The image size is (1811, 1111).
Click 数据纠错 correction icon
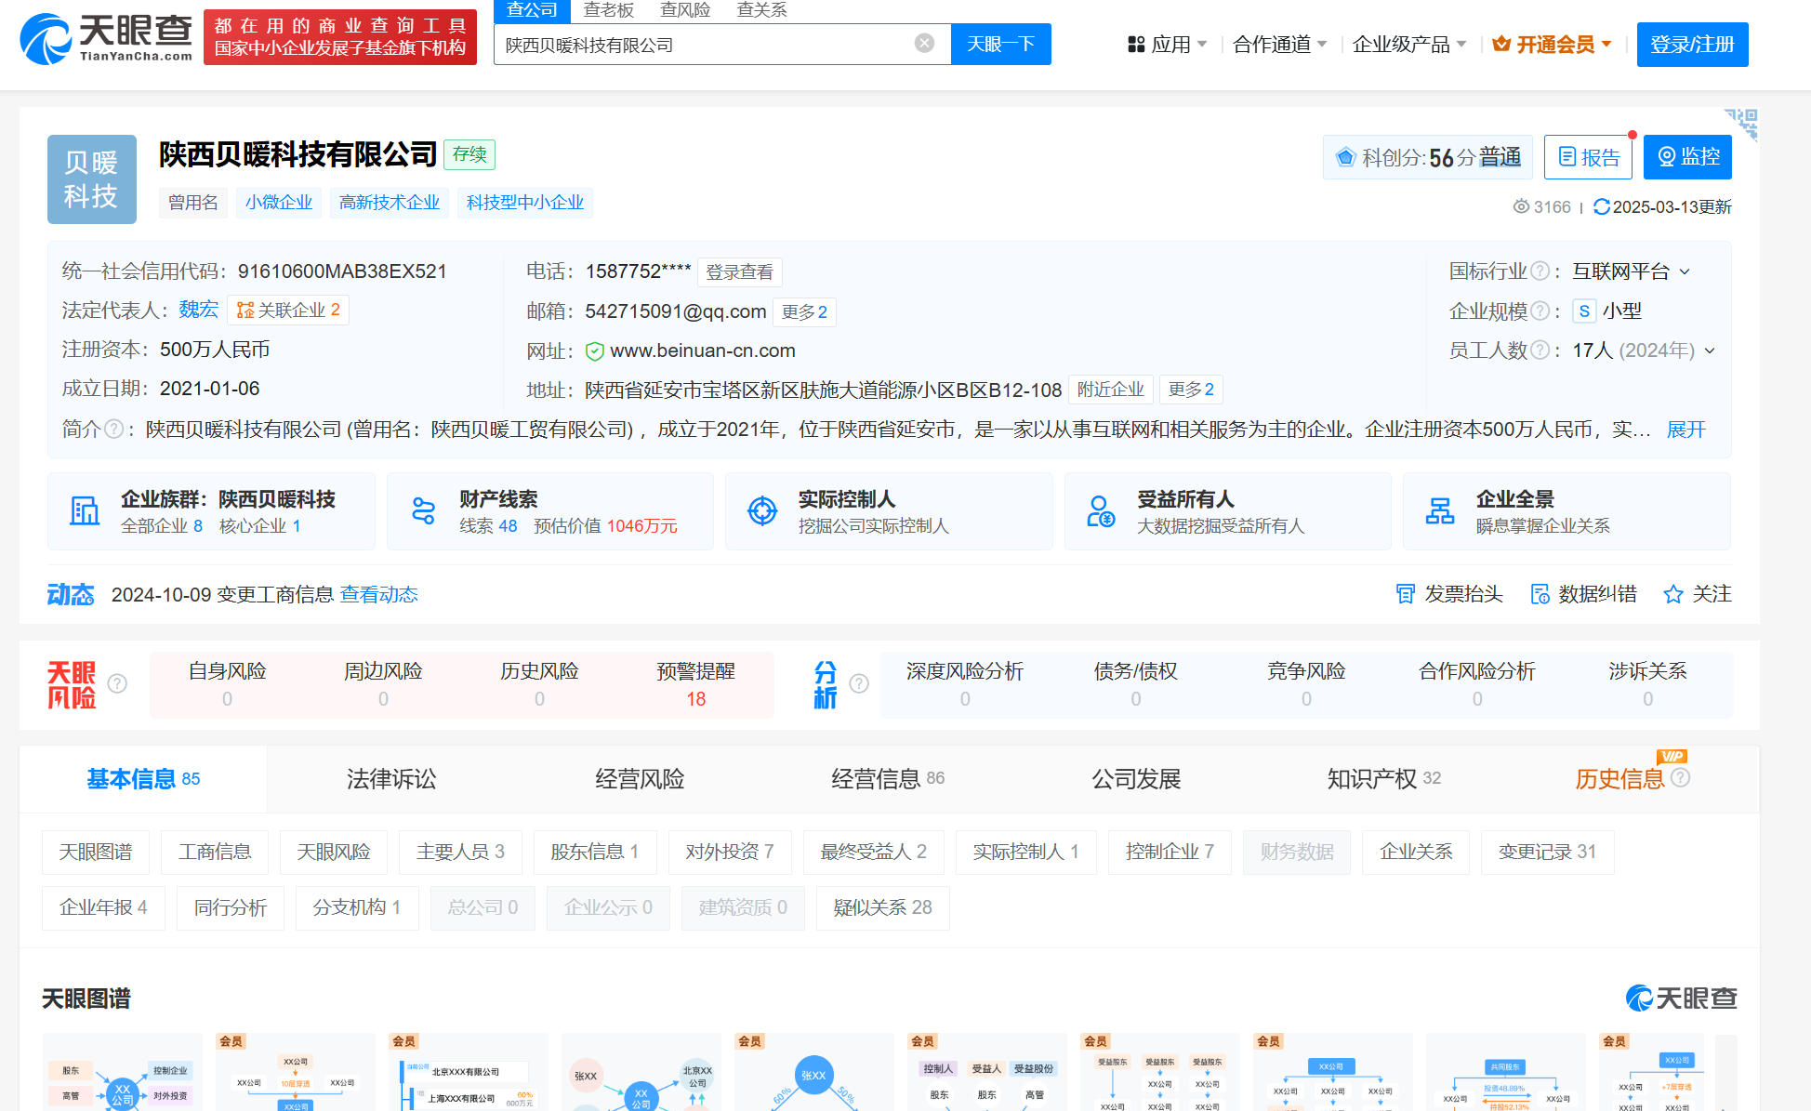1540,594
